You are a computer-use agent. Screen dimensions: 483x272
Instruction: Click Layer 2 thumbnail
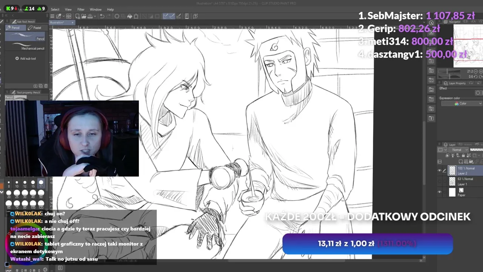452,170
